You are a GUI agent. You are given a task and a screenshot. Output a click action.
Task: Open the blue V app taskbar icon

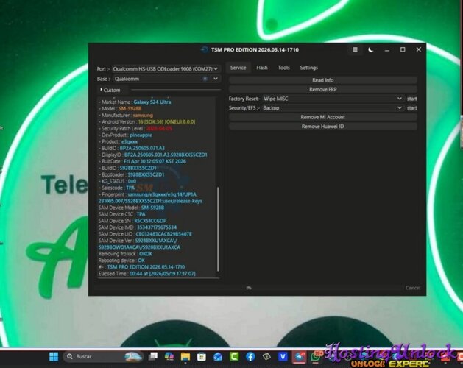coord(283,357)
